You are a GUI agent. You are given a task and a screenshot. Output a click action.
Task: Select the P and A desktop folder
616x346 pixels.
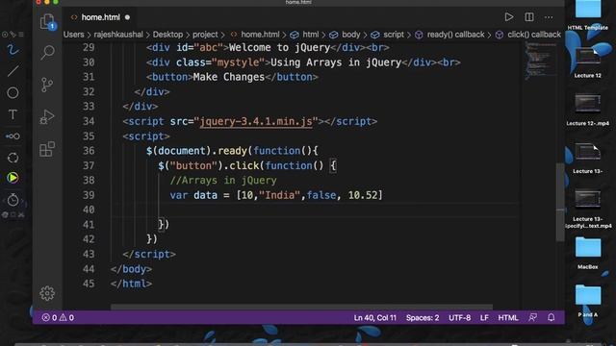point(588,301)
